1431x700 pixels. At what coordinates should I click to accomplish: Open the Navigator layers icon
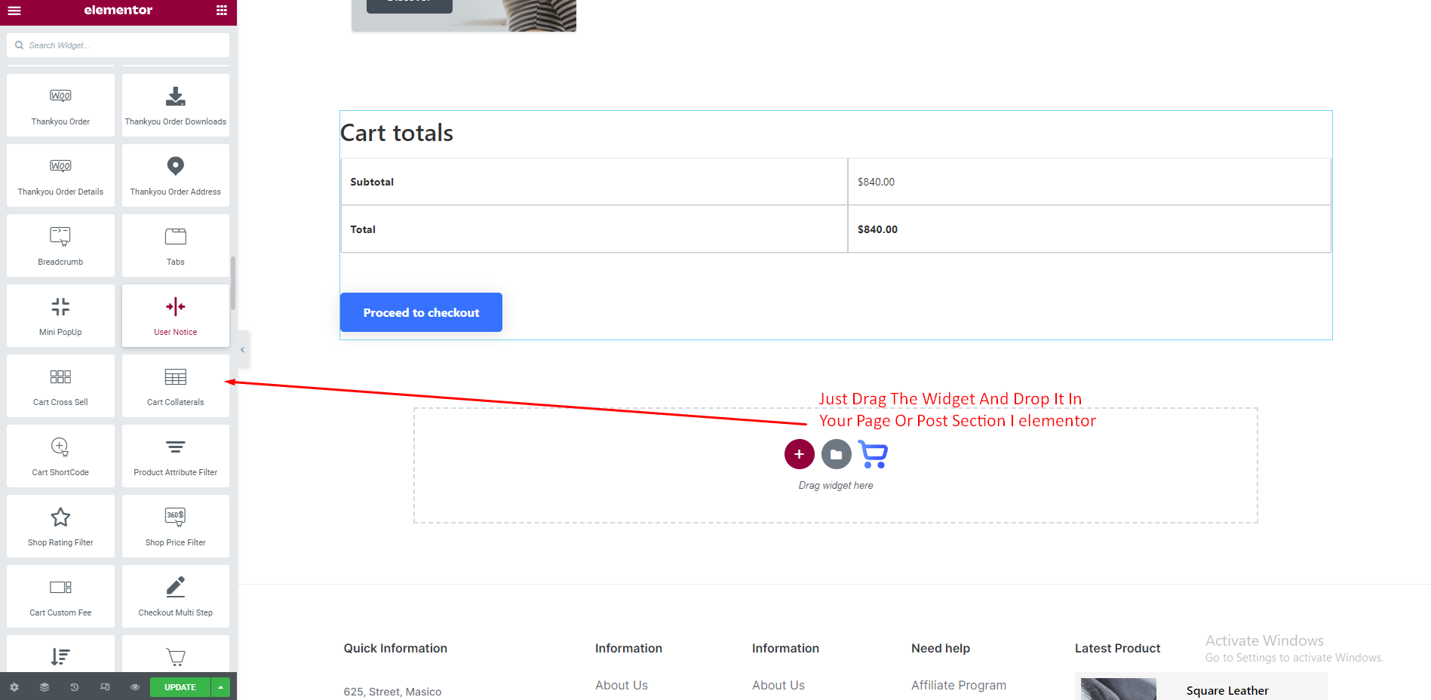coord(45,687)
